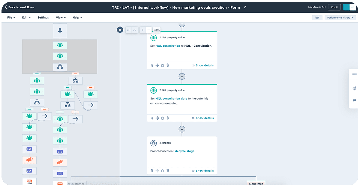
Task: Go back to workflows
Action: (19, 7)
